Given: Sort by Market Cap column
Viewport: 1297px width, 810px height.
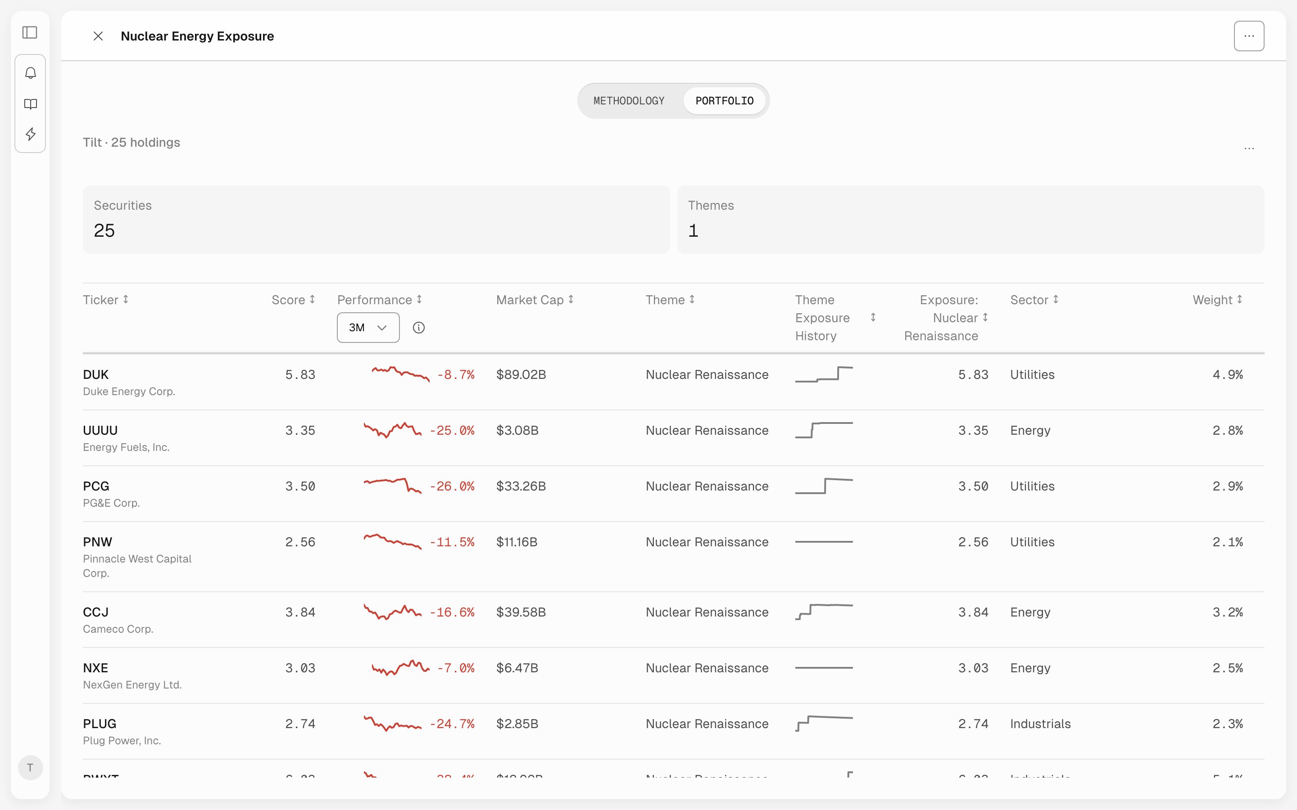Looking at the screenshot, I should click(x=535, y=299).
